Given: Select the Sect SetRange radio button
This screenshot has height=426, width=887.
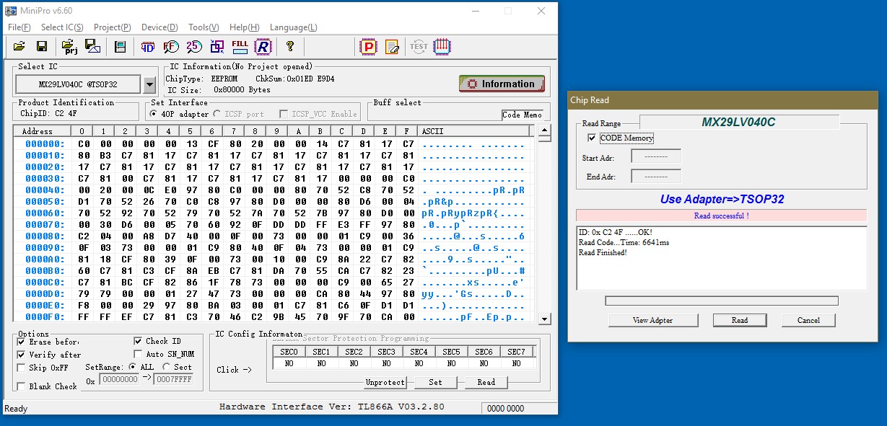Looking at the screenshot, I should 167,367.
